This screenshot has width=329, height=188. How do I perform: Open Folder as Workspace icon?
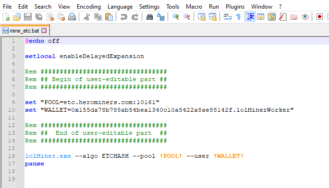tap(294, 17)
